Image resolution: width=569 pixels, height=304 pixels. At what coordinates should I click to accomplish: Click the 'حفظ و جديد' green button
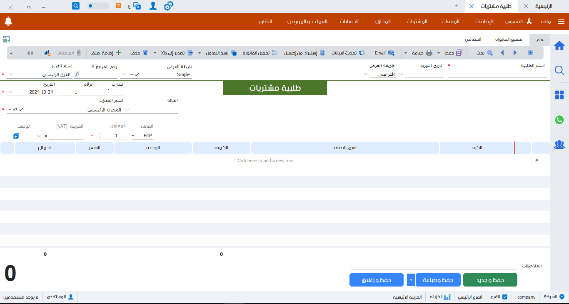[490, 280]
